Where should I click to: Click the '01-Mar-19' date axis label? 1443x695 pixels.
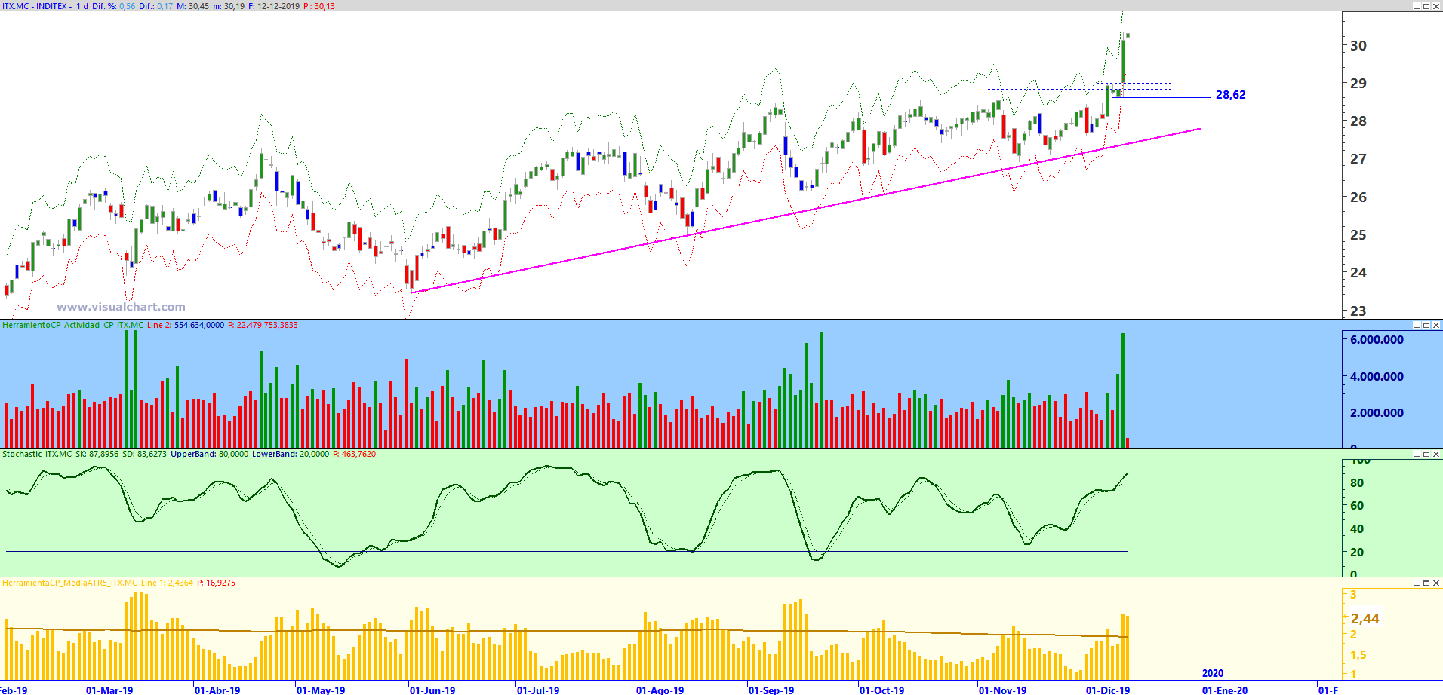(x=109, y=690)
